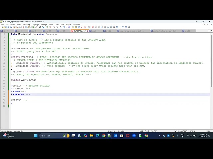Create a new file from toolbar
This screenshot has height=159, width=213.
(2, 27)
